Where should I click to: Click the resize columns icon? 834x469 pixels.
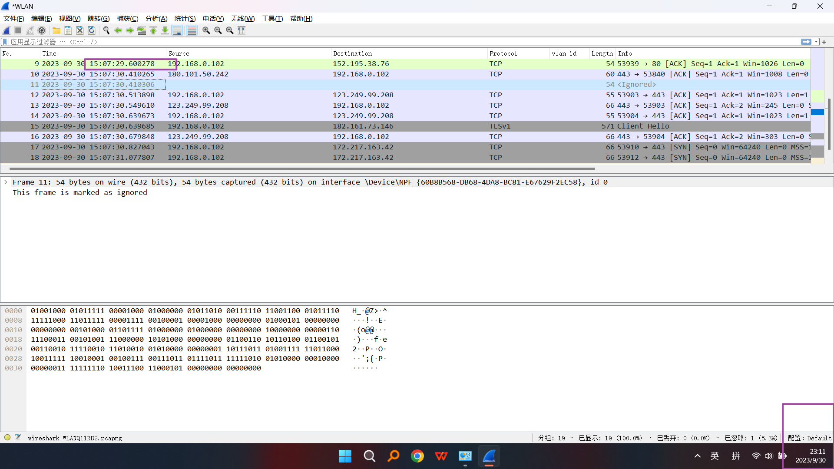[242, 30]
